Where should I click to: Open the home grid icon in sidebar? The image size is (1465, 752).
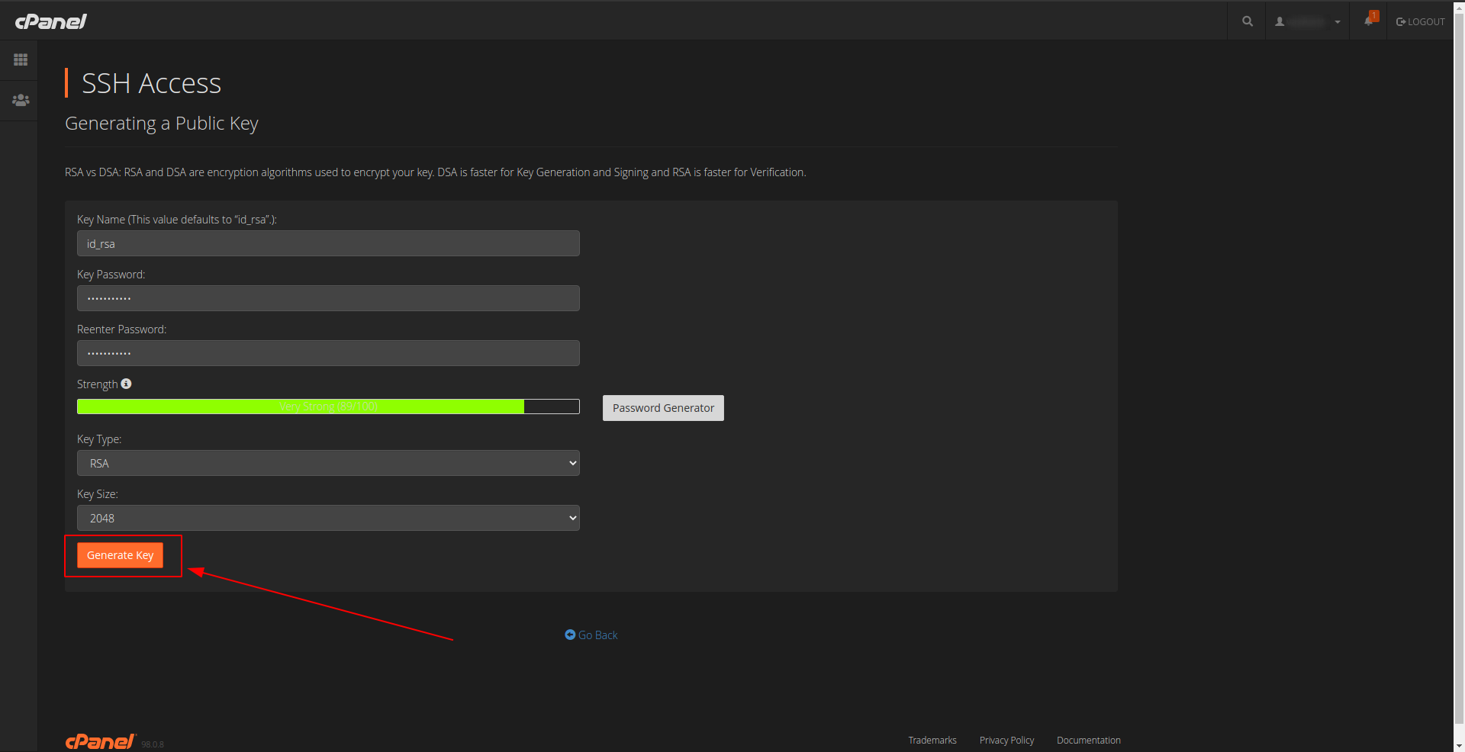coord(21,59)
